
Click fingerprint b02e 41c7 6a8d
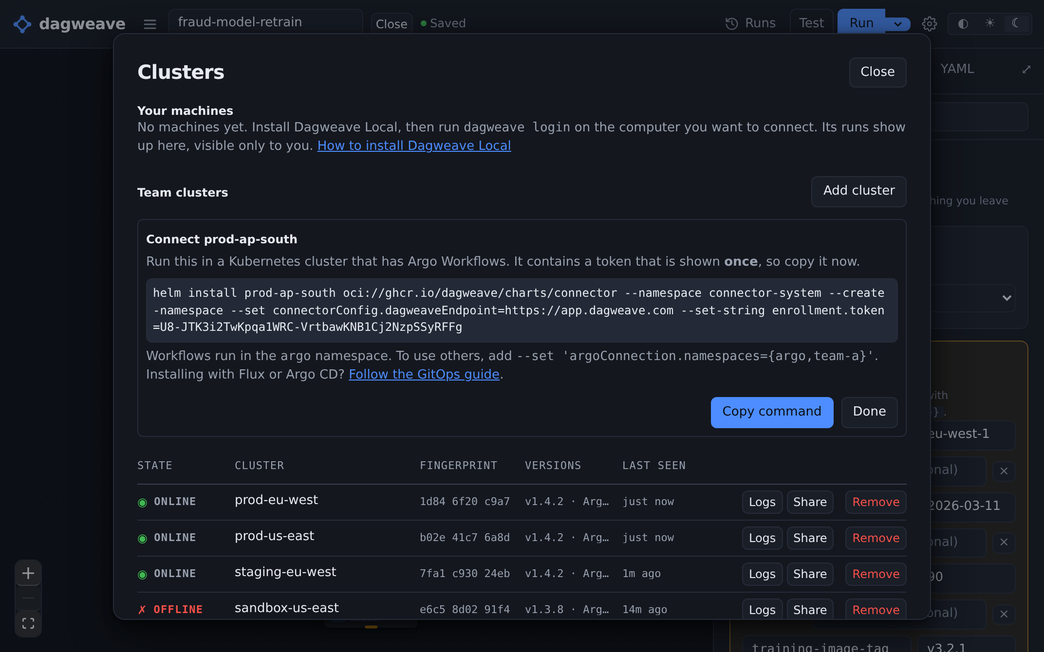click(465, 538)
